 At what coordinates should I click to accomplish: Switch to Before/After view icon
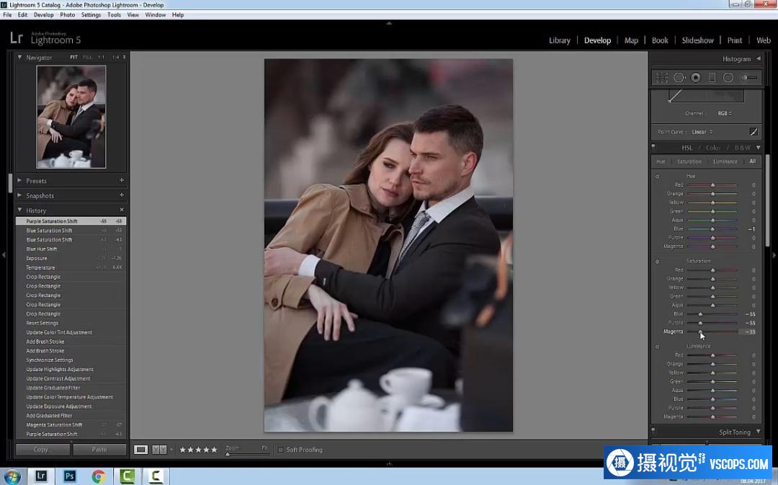pyautogui.click(x=159, y=449)
